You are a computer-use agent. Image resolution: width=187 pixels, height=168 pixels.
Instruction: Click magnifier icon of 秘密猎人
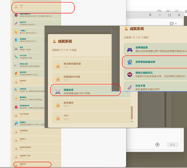click(16, 123)
